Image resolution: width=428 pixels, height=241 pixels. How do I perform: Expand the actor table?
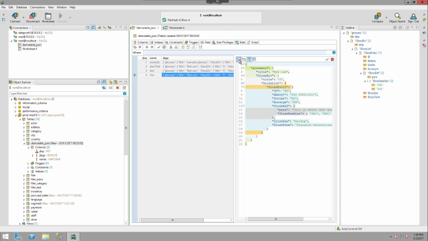(24, 123)
